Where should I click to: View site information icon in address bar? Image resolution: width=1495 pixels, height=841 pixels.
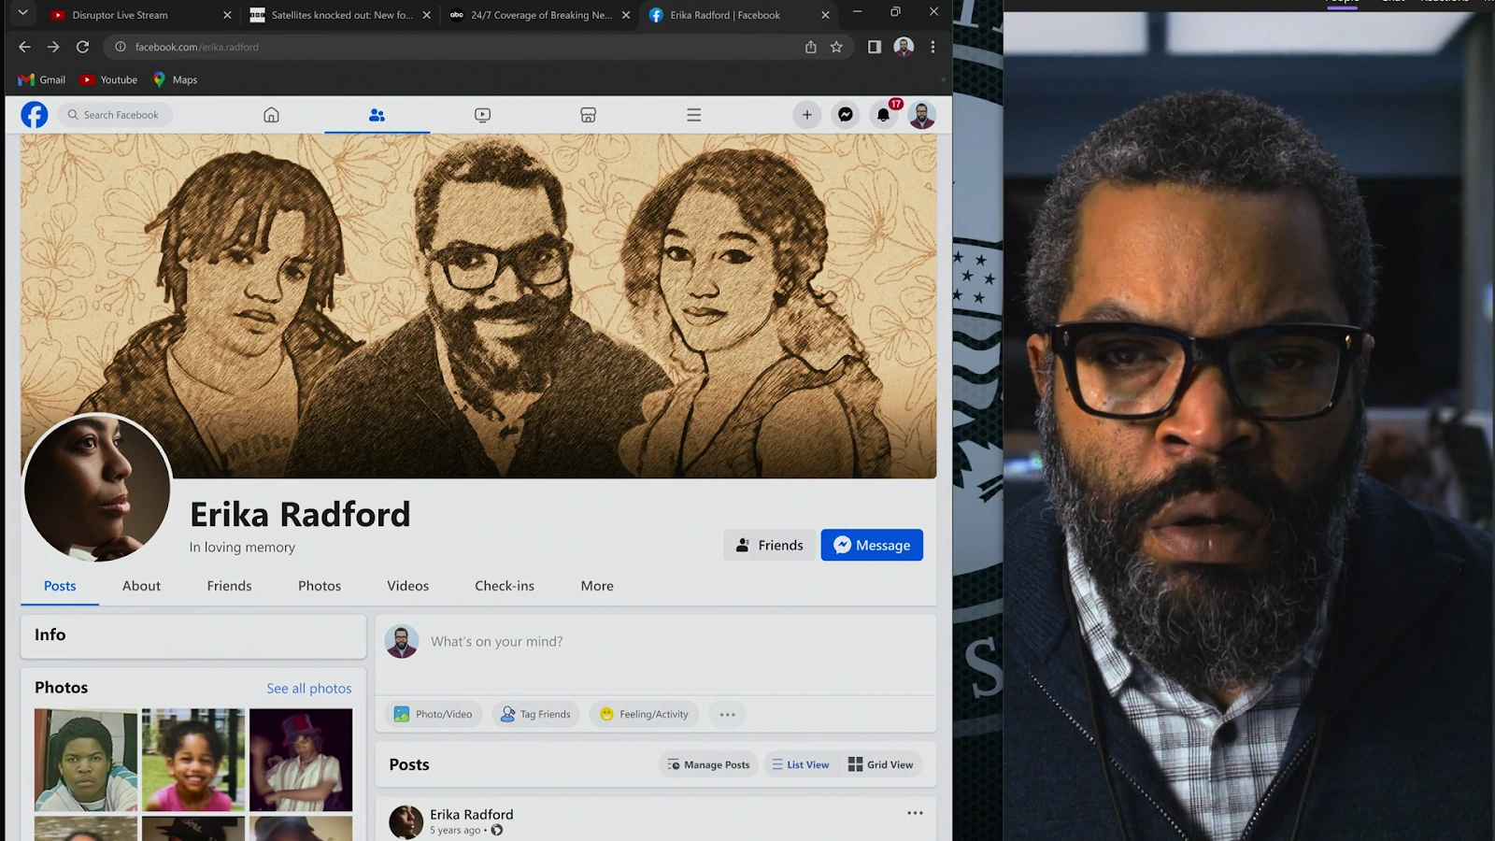click(121, 47)
